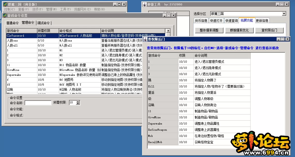
Task: Click the 命令说明 column header in 游戏命令设置
Action: pos(133,31)
